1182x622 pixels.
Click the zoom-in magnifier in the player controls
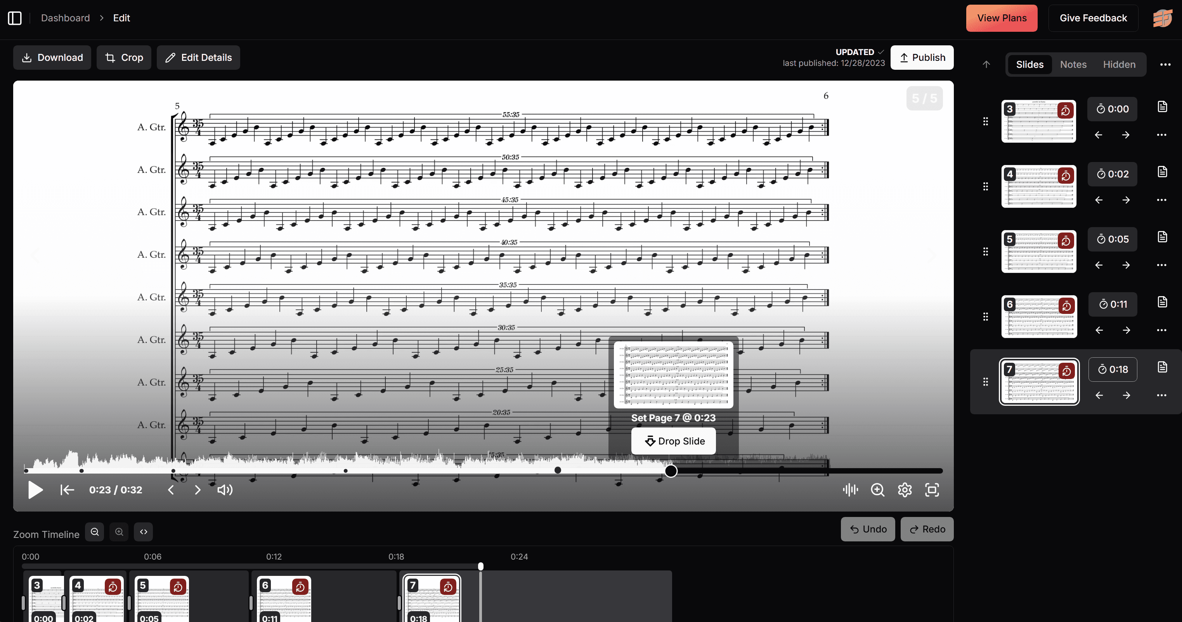878,489
